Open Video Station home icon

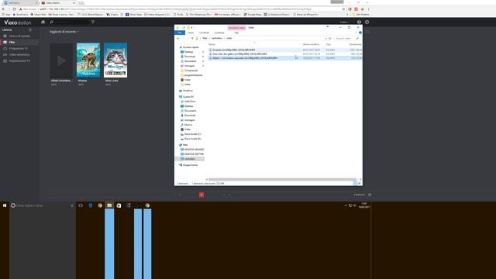pyautogui.click(x=43, y=22)
